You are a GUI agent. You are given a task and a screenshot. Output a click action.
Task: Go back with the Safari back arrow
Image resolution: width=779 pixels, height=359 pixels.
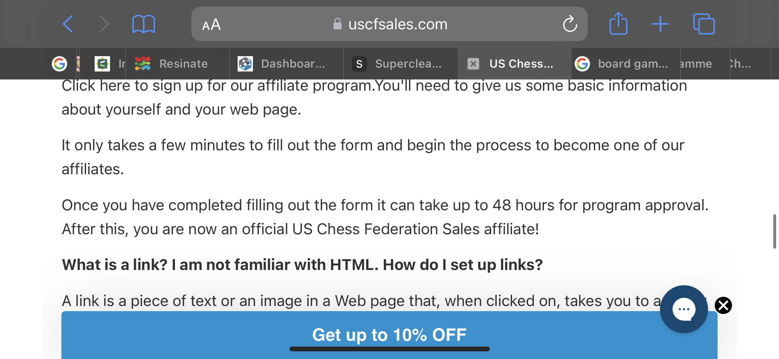point(68,24)
